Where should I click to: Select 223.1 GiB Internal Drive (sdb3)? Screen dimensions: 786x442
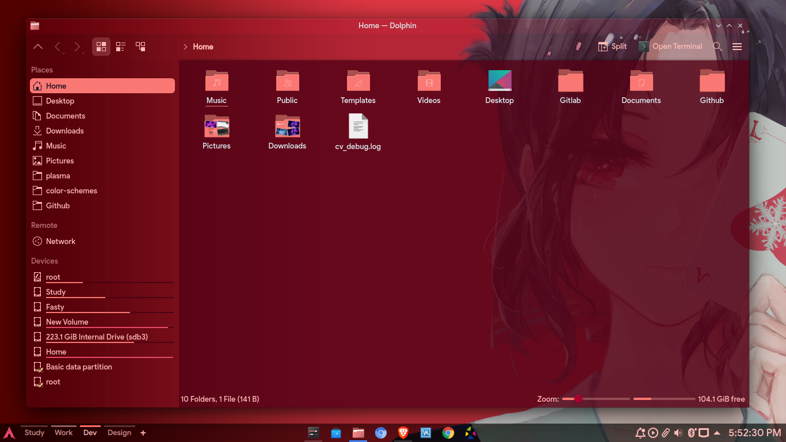102,337
